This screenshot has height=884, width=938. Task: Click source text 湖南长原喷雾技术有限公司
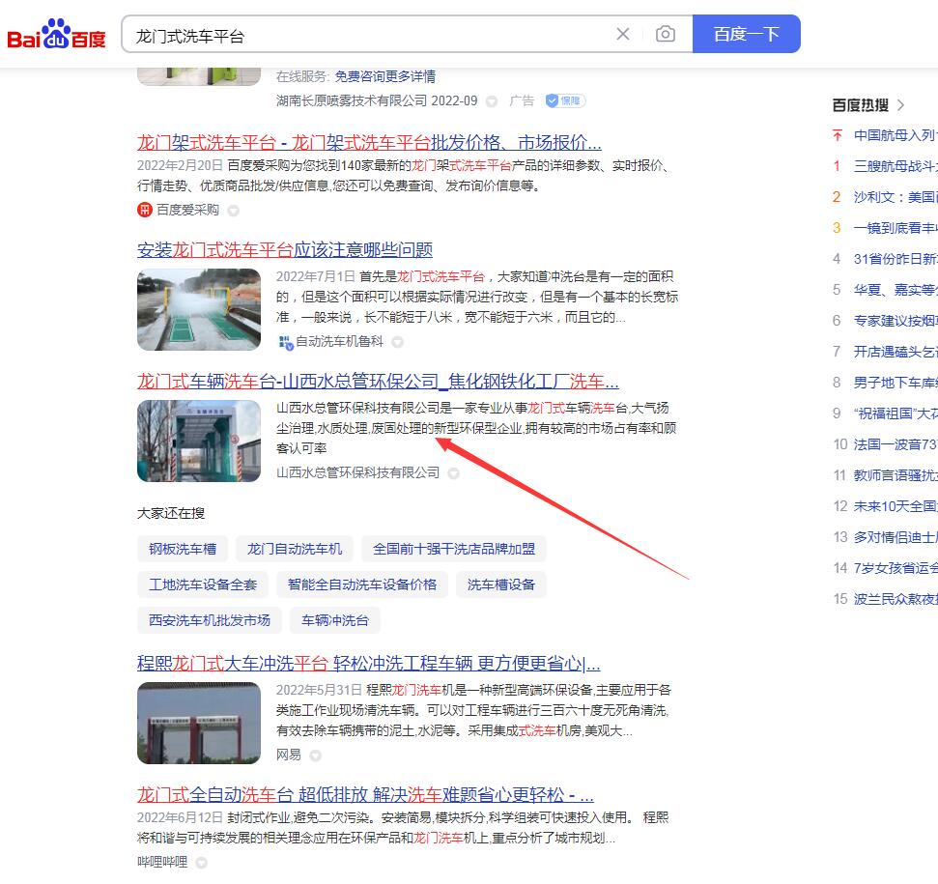(x=352, y=100)
